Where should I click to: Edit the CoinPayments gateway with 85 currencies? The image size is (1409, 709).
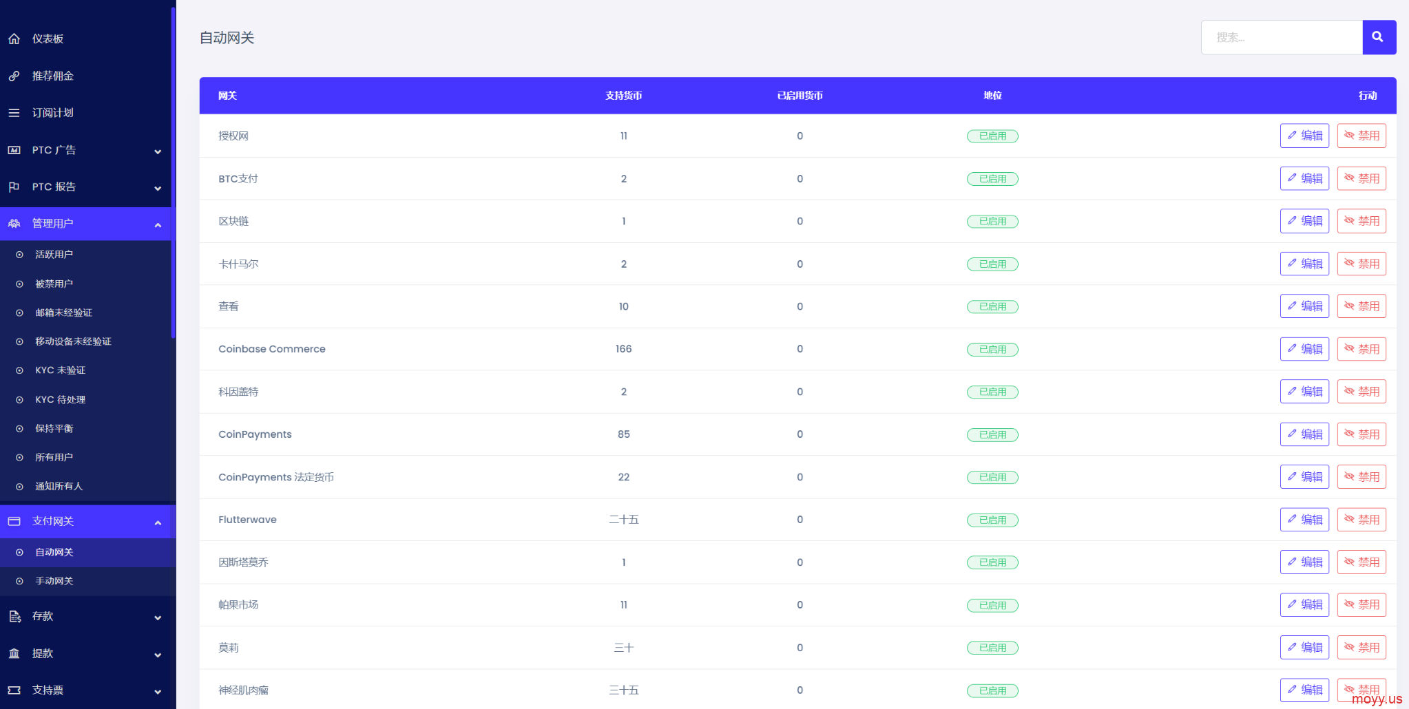click(x=1304, y=434)
